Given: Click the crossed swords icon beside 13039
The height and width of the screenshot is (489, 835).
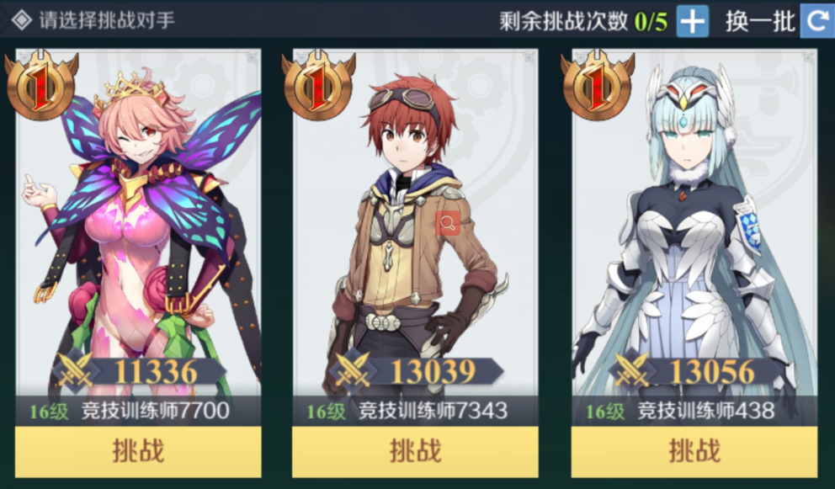Looking at the screenshot, I should coord(353,370).
